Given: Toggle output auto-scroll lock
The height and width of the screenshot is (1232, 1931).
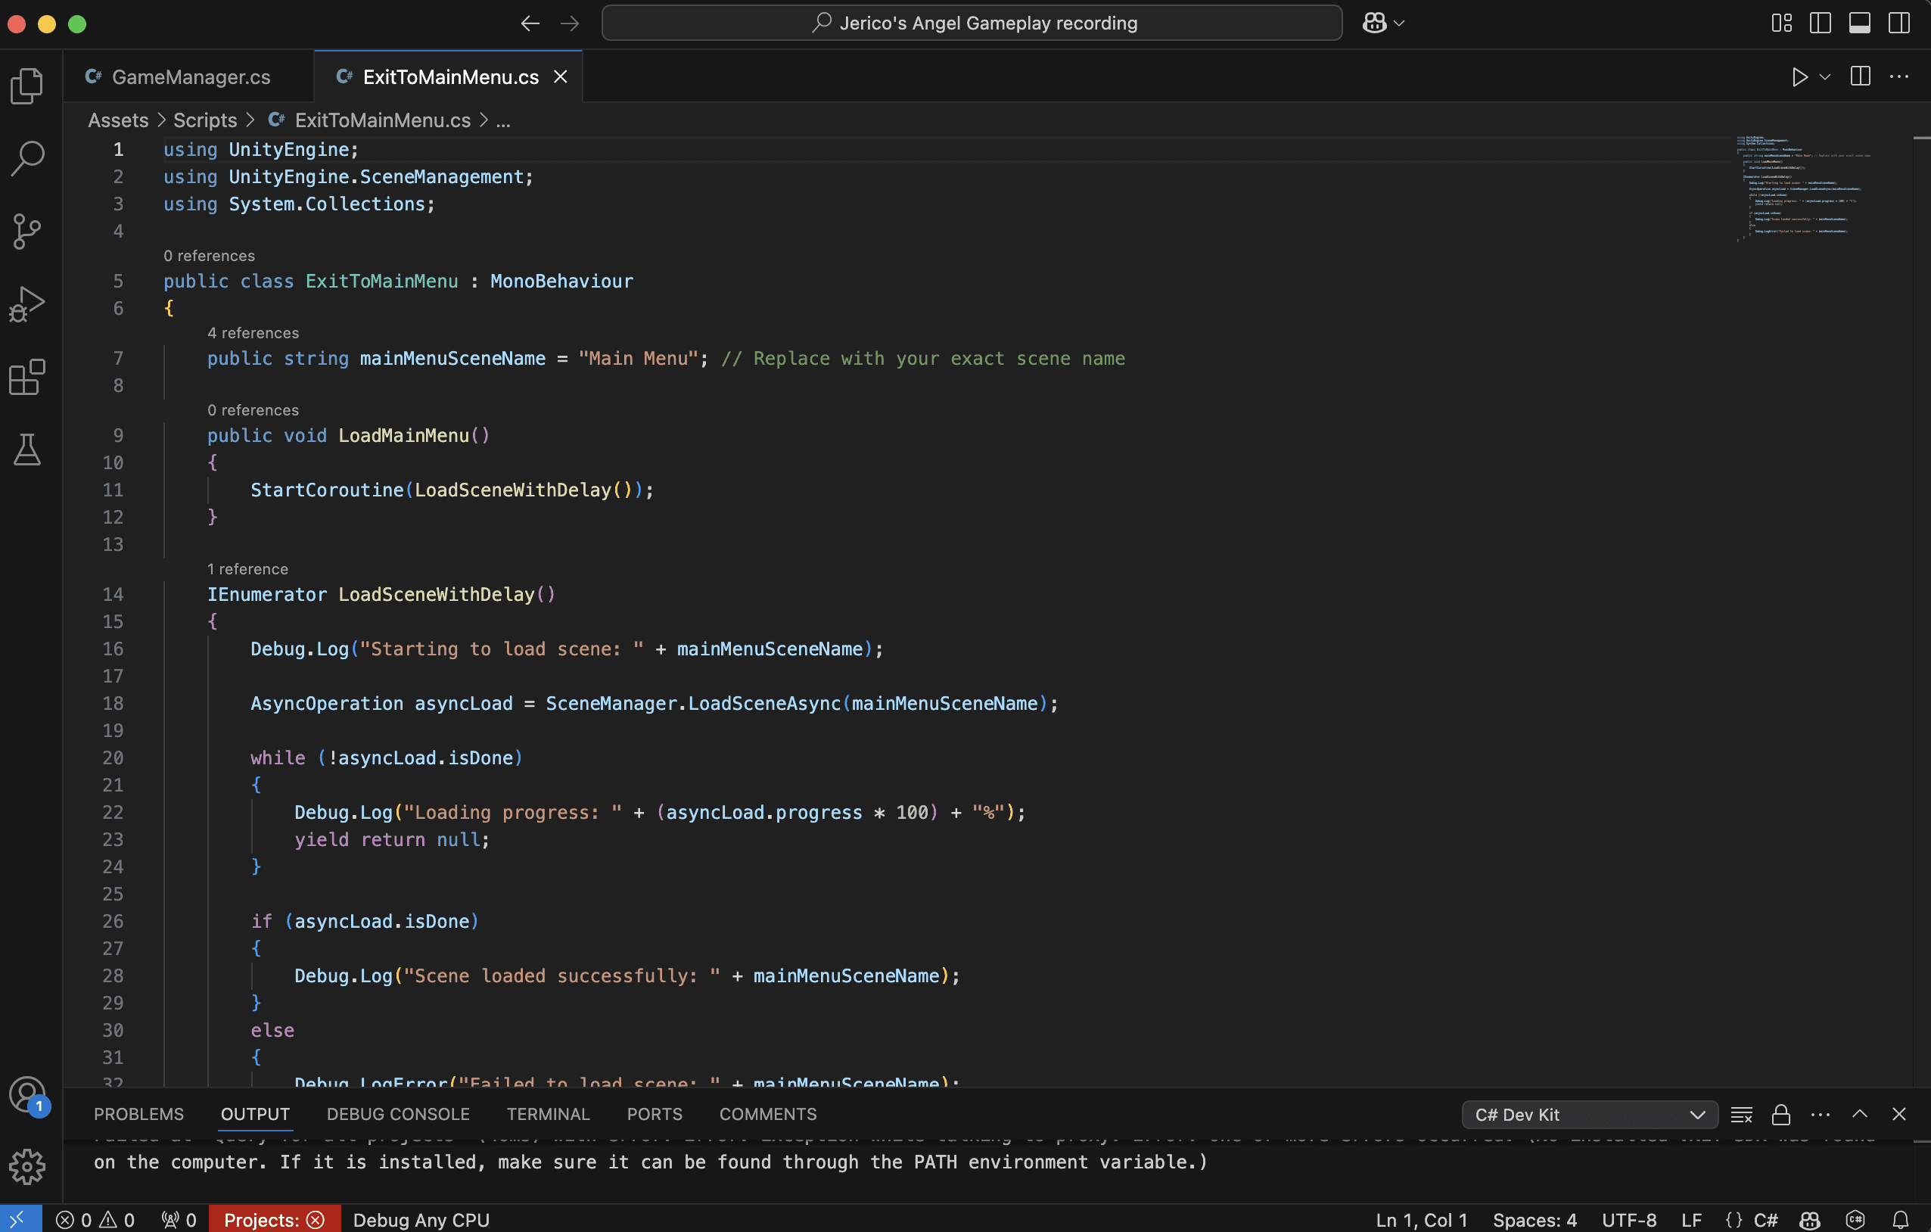Looking at the screenshot, I should pos(1780,1115).
